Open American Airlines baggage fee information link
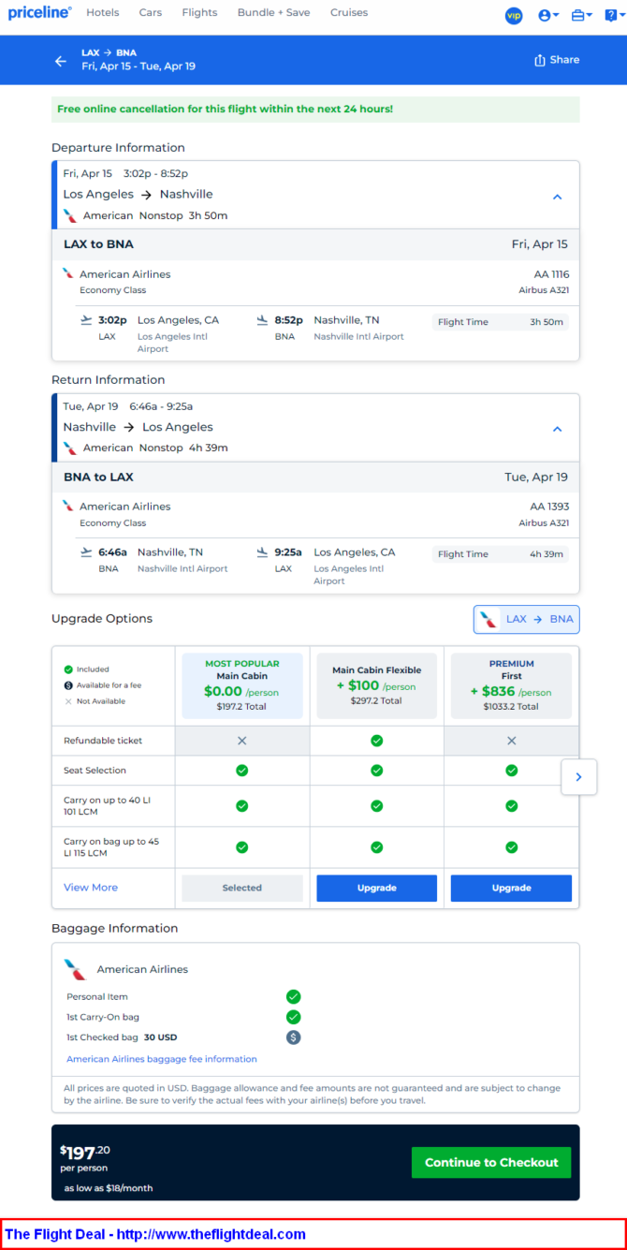 point(162,1059)
